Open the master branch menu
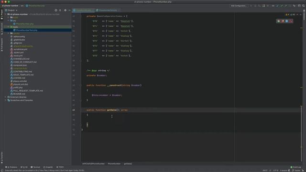 click(296, 171)
